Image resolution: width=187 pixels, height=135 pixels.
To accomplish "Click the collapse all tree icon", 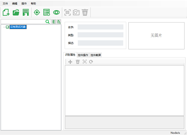I will click(x=59, y=22).
